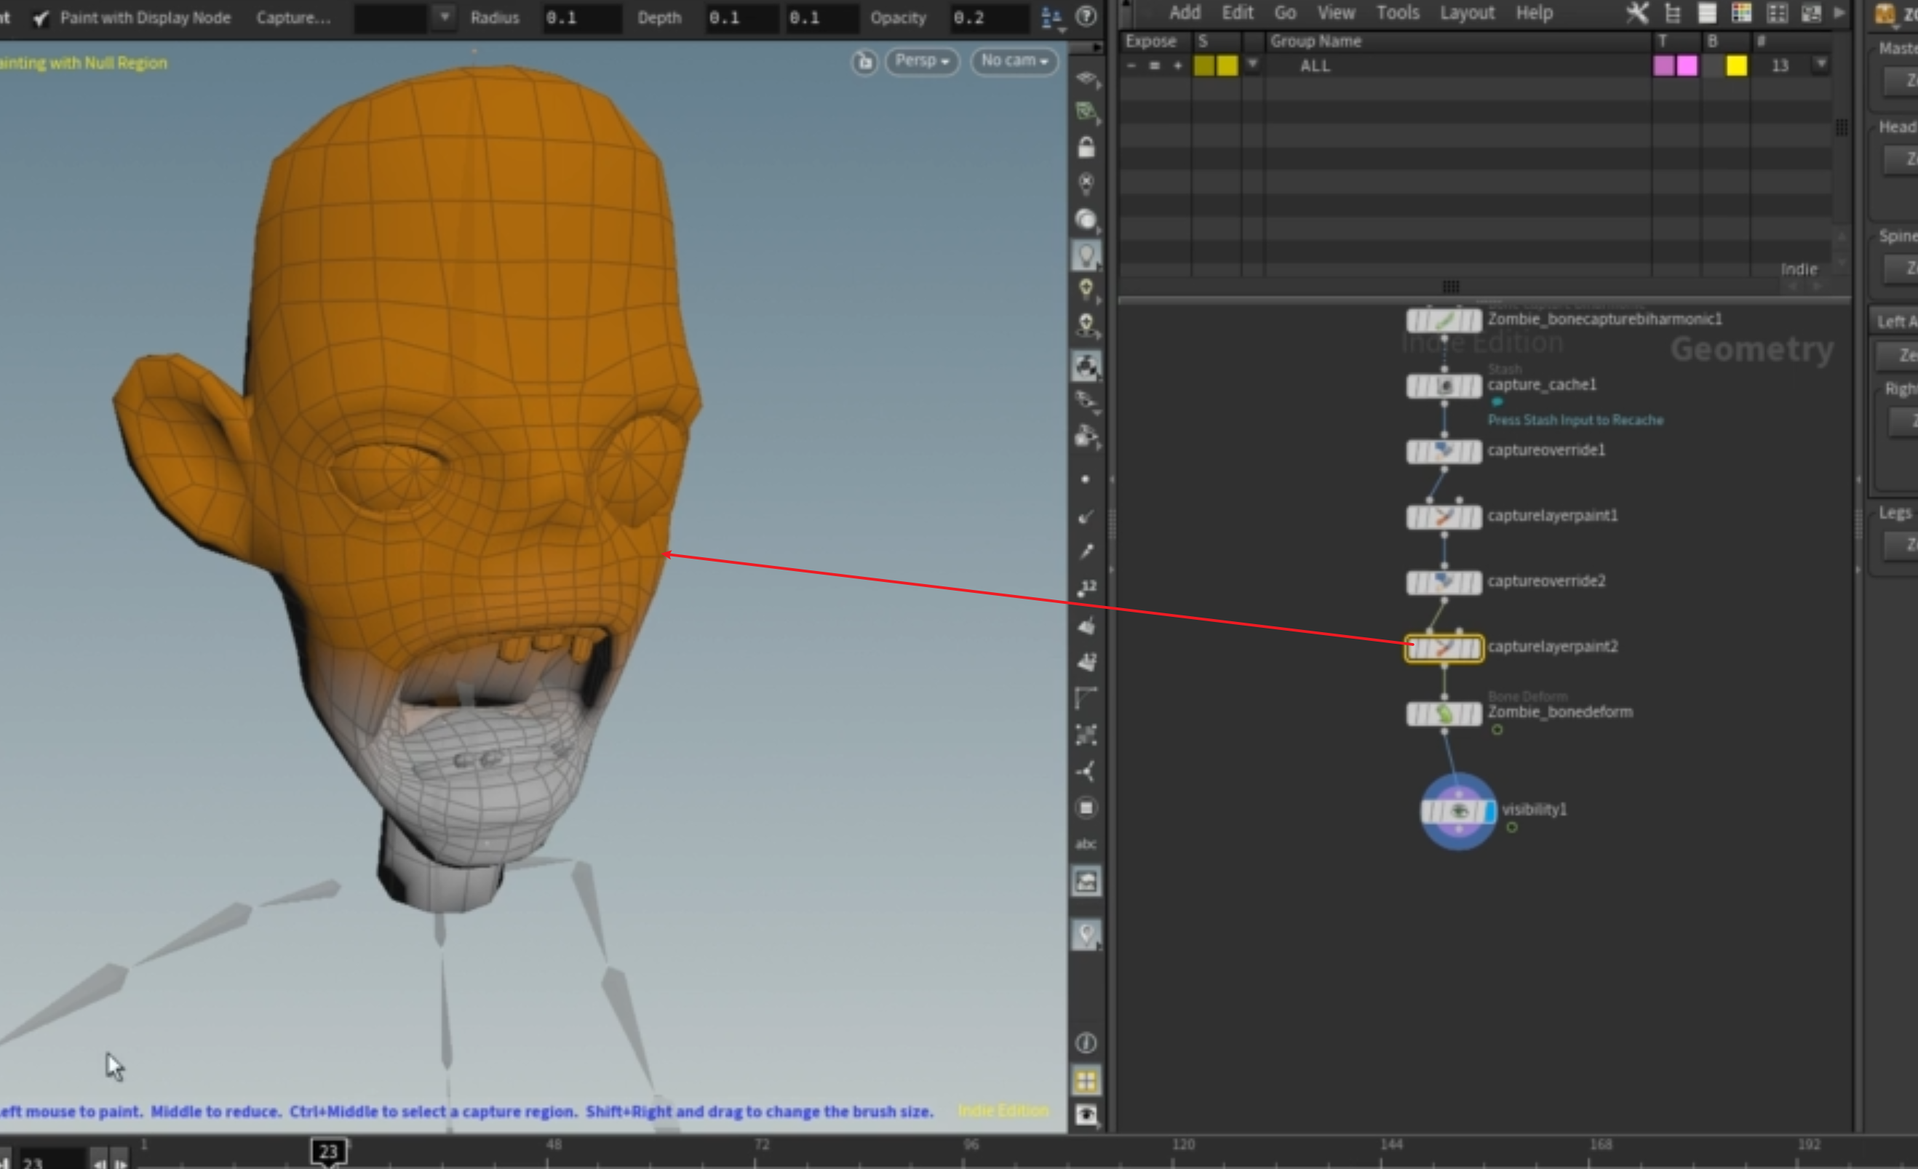This screenshot has height=1169, width=1918.
Task: Open the No cam camera dropdown
Action: (x=1014, y=60)
